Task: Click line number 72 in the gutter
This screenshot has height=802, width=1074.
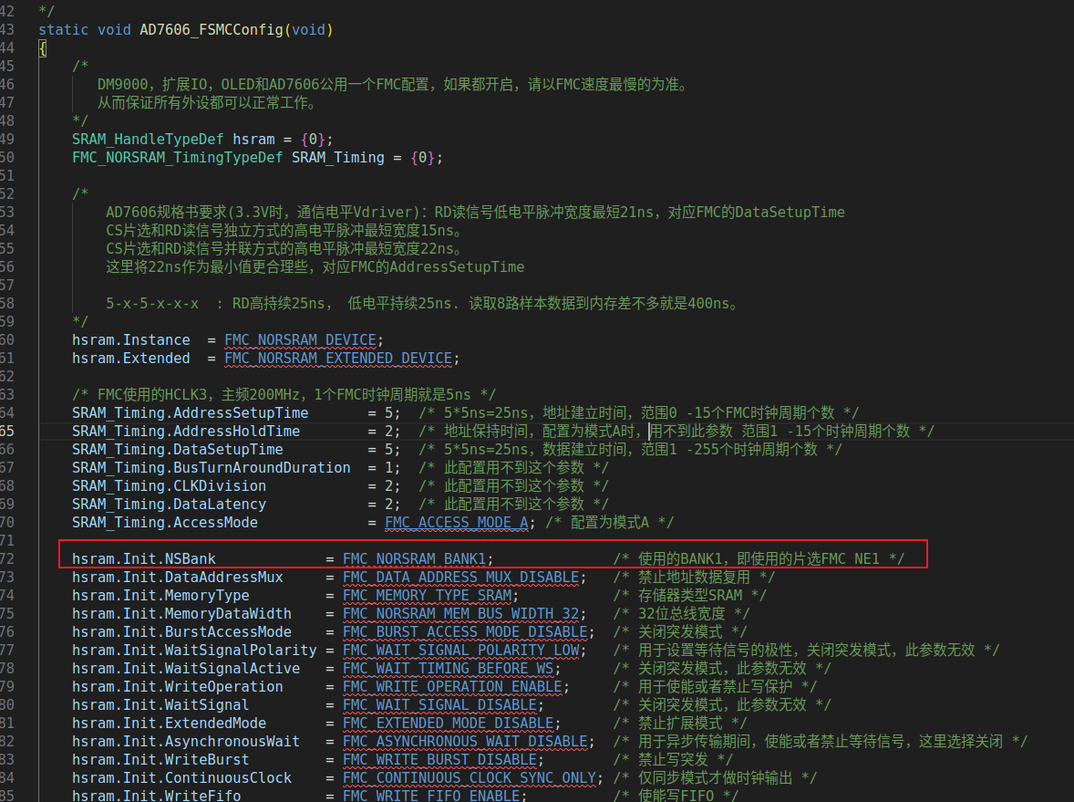Action: [x=7, y=559]
